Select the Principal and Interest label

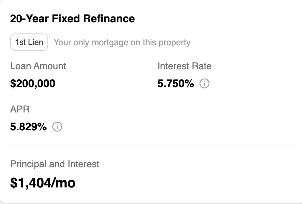tap(55, 164)
